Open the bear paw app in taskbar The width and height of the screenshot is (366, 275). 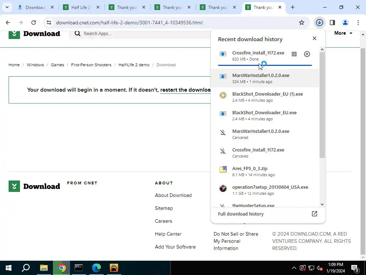[114, 268]
